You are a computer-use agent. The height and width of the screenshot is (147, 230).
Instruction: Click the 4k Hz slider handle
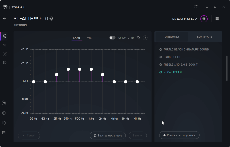tap(114, 82)
